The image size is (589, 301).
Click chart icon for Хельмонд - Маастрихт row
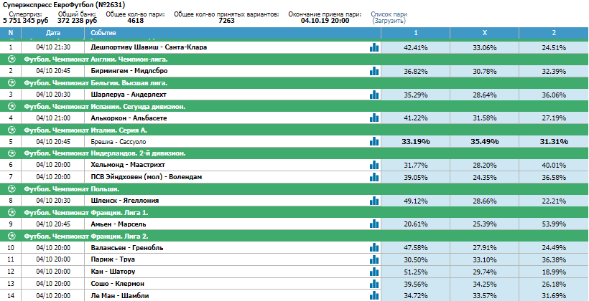[374, 165]
